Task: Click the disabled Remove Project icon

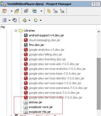Action: coord(26,11)
